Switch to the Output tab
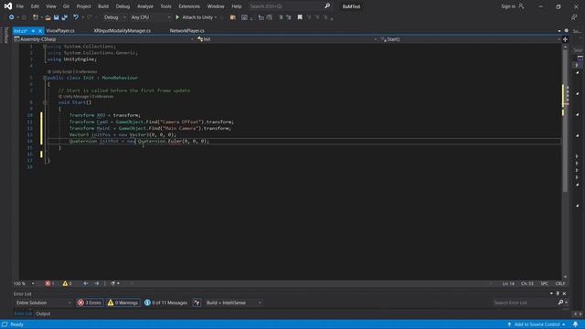The width and height of the screenshot is (585, 329). click(x=43, y=313)
